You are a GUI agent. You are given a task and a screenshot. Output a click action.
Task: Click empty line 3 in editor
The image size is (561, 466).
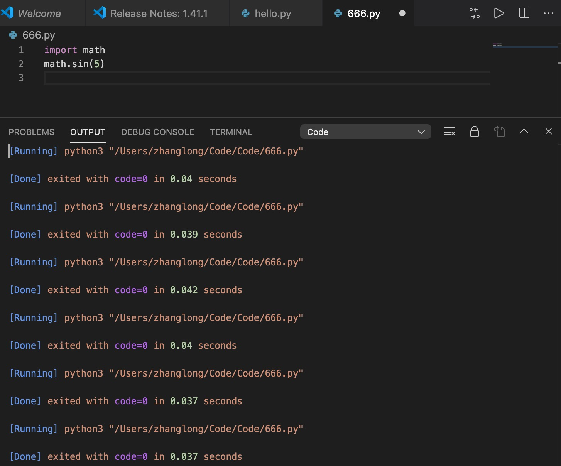coord(267,78)
